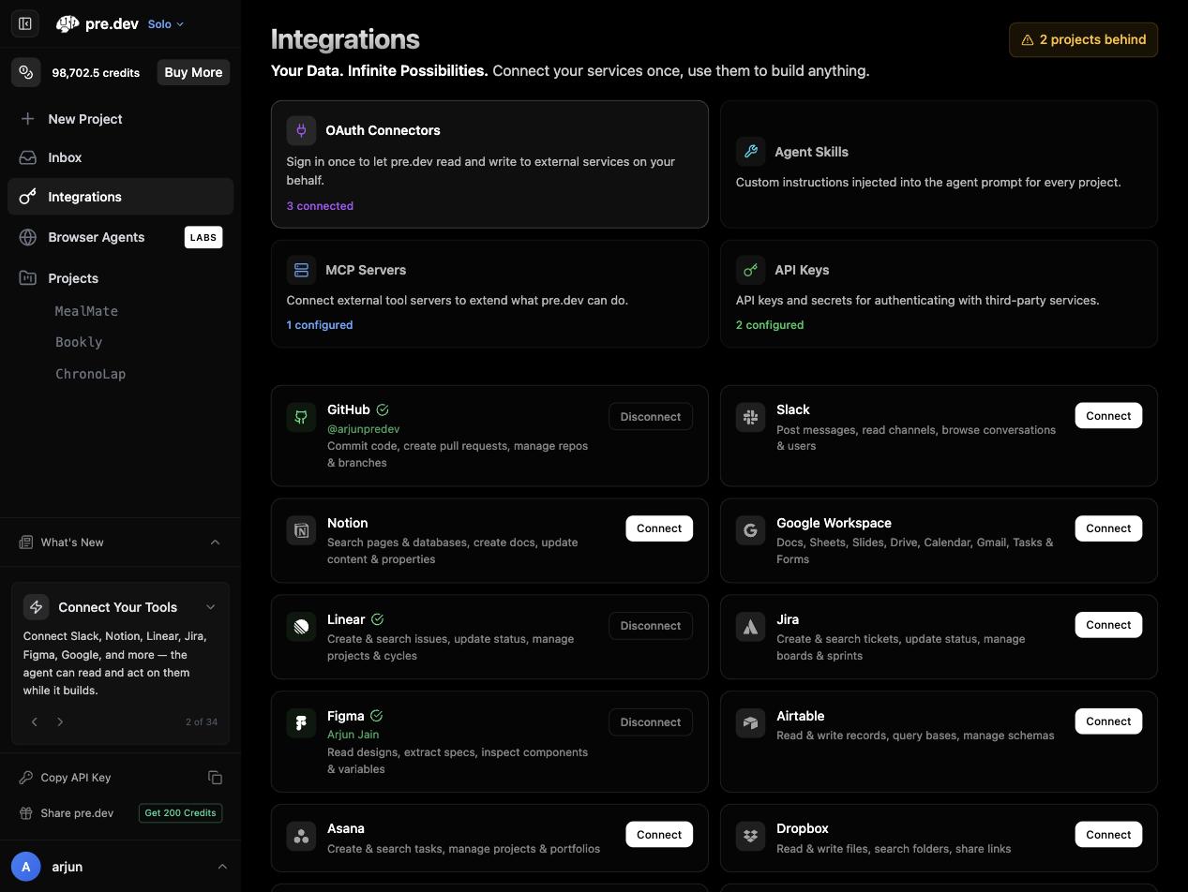The width and height of the screenshot is (1188, 892).
Task: Click the lightning icon in Connect Your Tools
Action: click(37, 607)
